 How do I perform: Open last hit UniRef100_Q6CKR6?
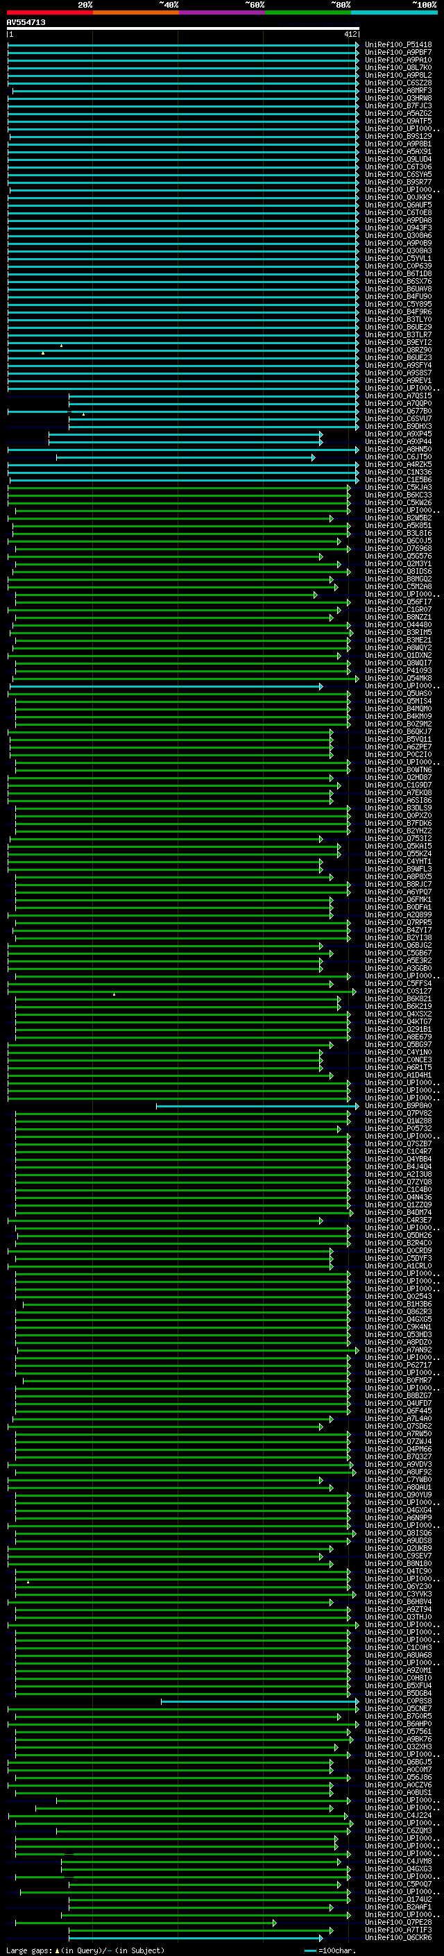click(398, 1937)
